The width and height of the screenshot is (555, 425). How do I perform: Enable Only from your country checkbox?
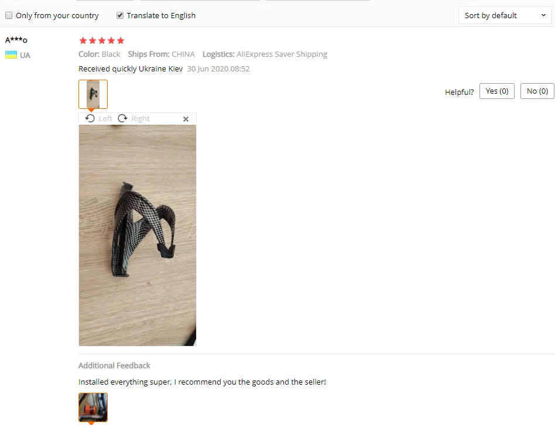click(x=9, y=15)
